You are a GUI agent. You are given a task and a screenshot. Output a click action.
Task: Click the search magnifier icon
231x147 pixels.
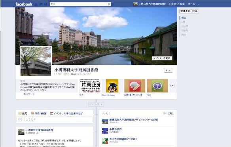(x=109, y=4)
